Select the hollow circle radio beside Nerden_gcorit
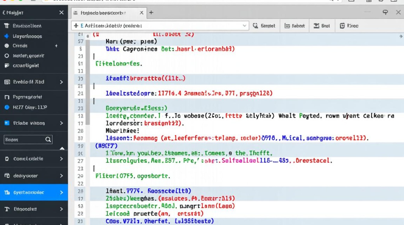 pyautogui.click(x=7, y=56)
